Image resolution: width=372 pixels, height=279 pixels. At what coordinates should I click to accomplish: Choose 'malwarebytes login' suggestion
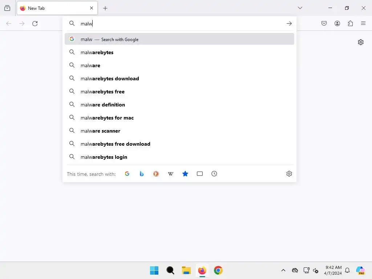(x=179, y=157)
